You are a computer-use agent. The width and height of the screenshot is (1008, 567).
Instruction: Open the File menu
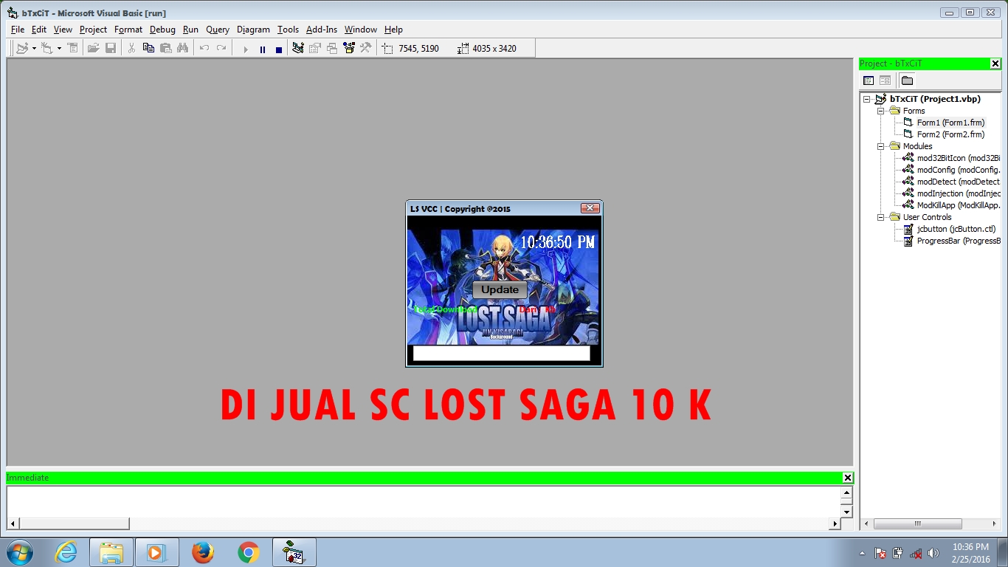pos(18,30)
